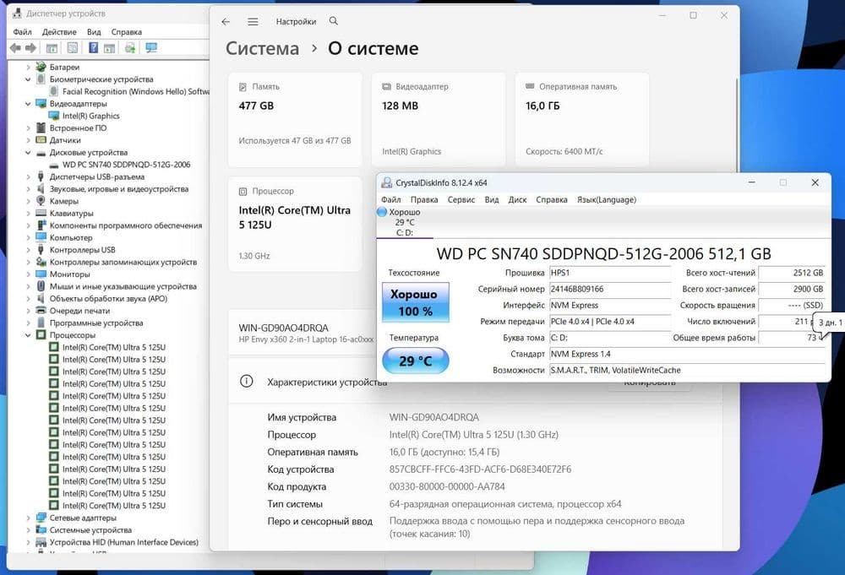Screen dimensions: 845x575
Task: Click the Settings page vertical scrollbar
Action: [737, 124]
